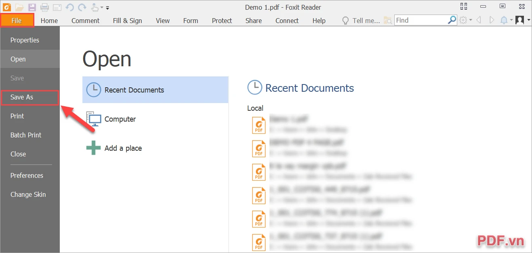Click the Undo arrow icon
This screenshot has width=532, height=253.
coord(69,7)
